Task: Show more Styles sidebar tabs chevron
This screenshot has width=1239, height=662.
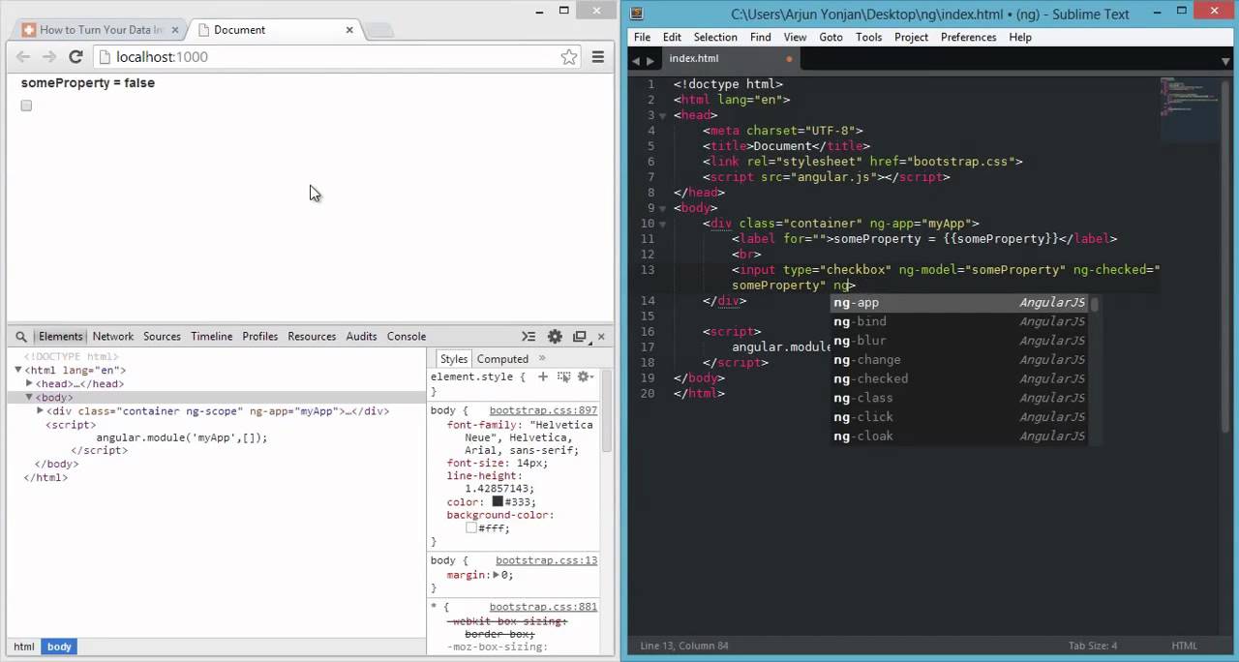Action: click(x=542, y=358)
